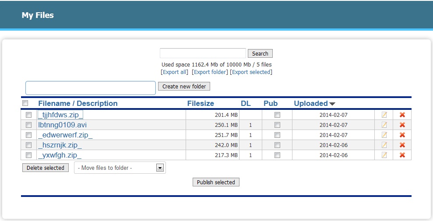This screenshot has height=221, width=433.
Task: Click the Export selected link
Action: pyautogui.click(x=251, y=72)
